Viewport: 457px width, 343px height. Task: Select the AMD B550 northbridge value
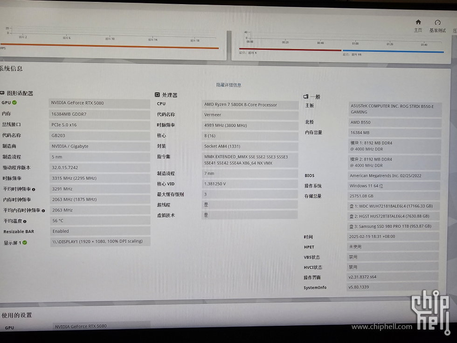[395, 122]
